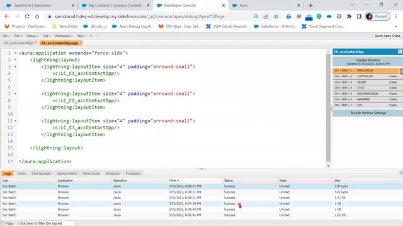Viewport: 403px width, 226px height.
Task: Switch to the Query Editor tab
Action: coord(67,173)
